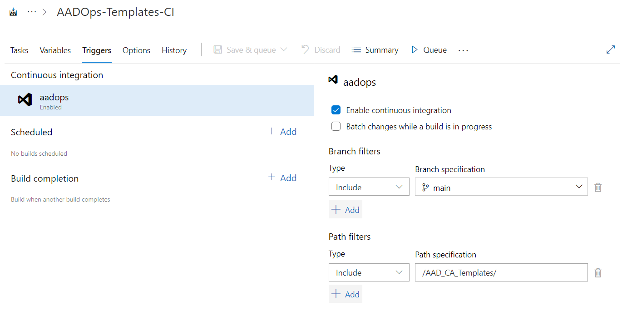Click the Enabled status under aadops
Viewport: 627px width, 311px height.
[x=51, y=108]
